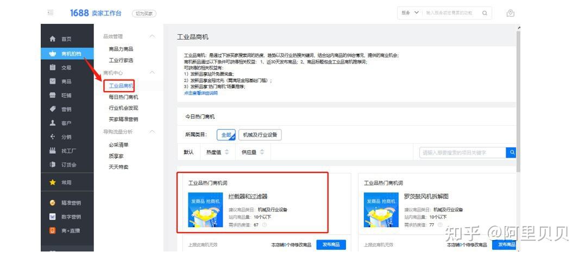Image resolution: width=585 pixels, height=258 pixels.
Task: Click the blue keyword search button
Action: 512,152
